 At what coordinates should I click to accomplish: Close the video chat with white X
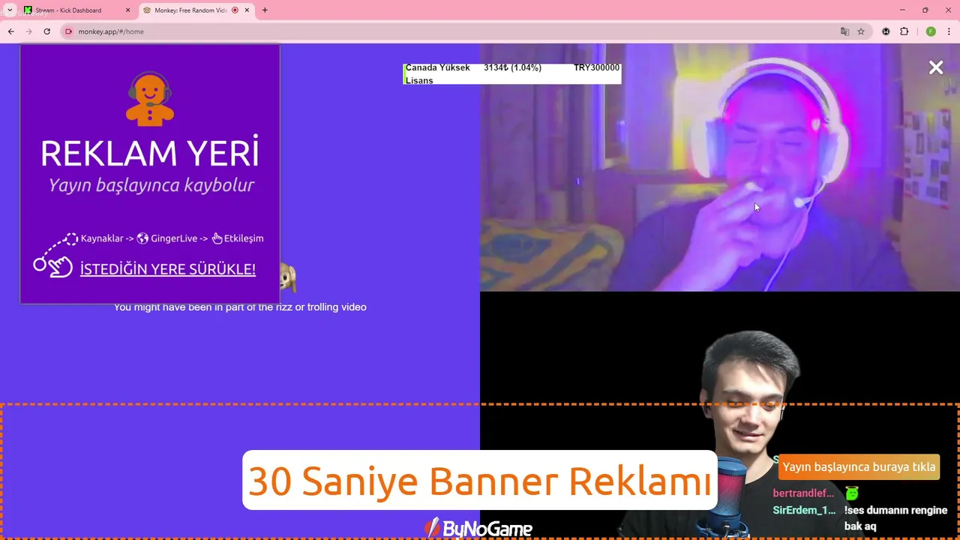click(x=936, y=67)
